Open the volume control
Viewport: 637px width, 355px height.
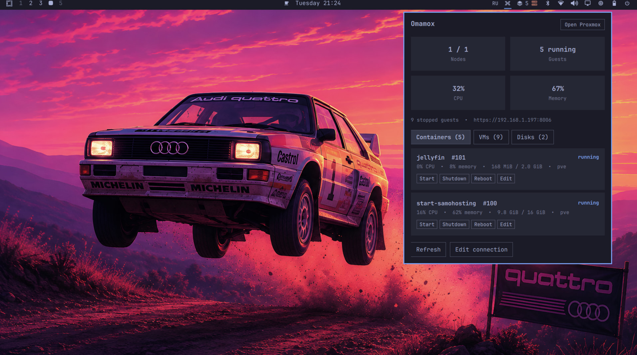pyautogui.click(x=574, y=3)
